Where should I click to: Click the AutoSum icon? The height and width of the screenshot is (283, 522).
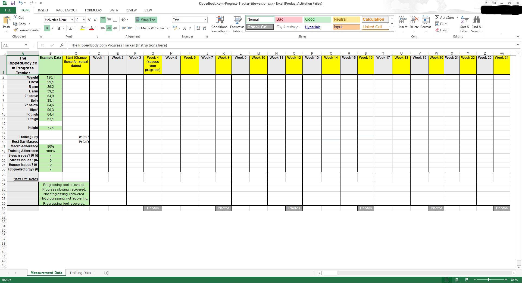point(437,17)
